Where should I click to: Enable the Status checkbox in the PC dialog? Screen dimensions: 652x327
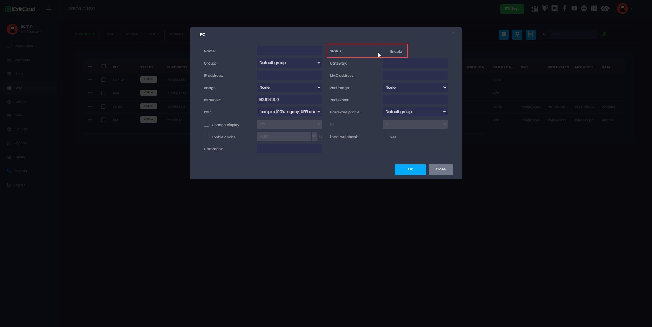coord(385,51)
